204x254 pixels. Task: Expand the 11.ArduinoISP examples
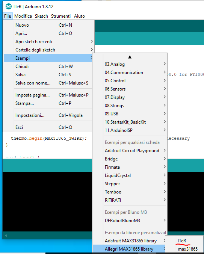(x=130, y=130)
